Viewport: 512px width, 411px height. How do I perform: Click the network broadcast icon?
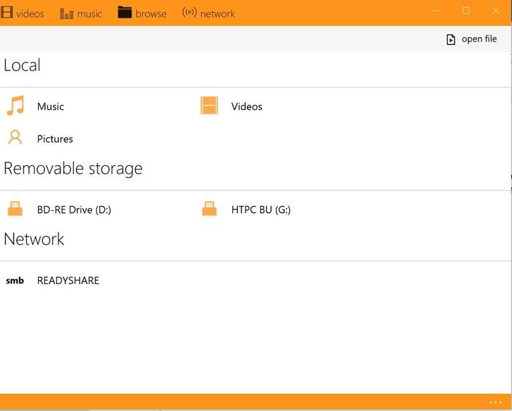[189, 12]
